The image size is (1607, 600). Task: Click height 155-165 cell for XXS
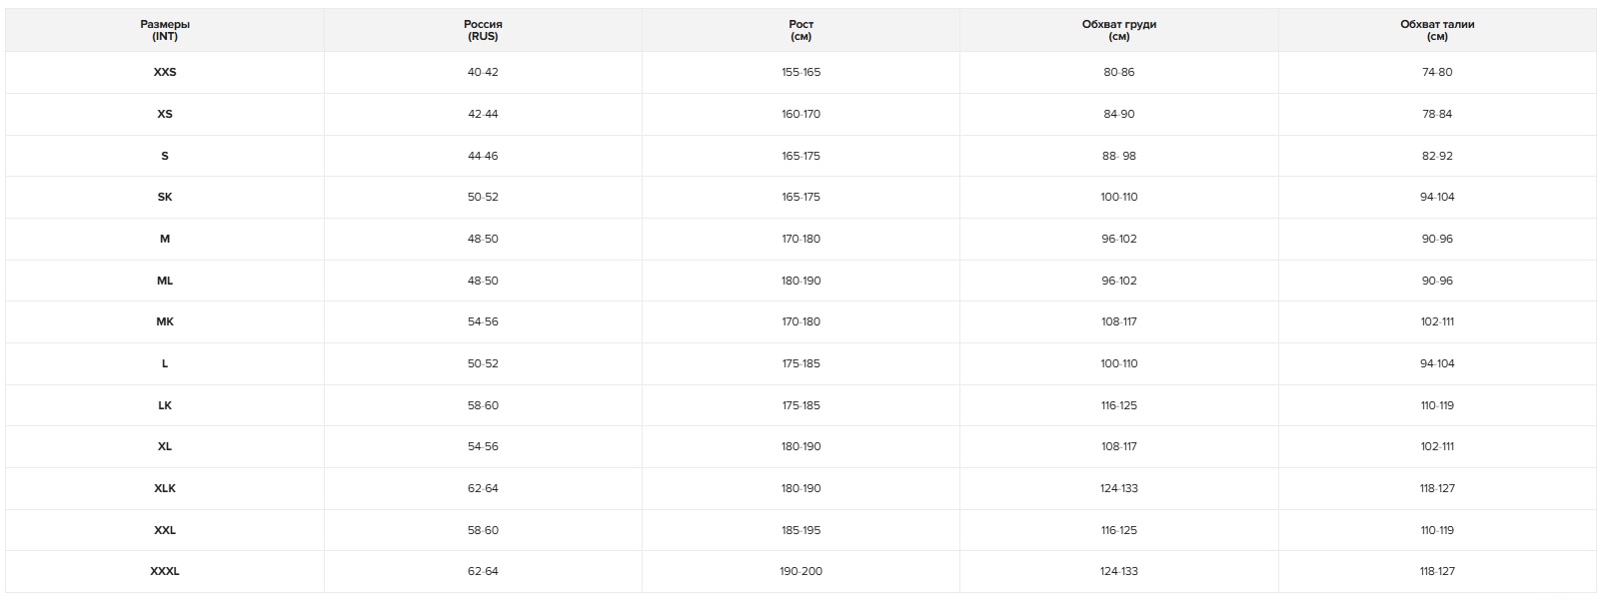801,73
